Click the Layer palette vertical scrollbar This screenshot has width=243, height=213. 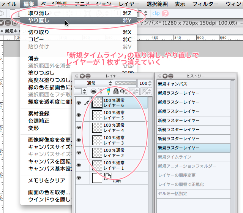click(150, 154)
